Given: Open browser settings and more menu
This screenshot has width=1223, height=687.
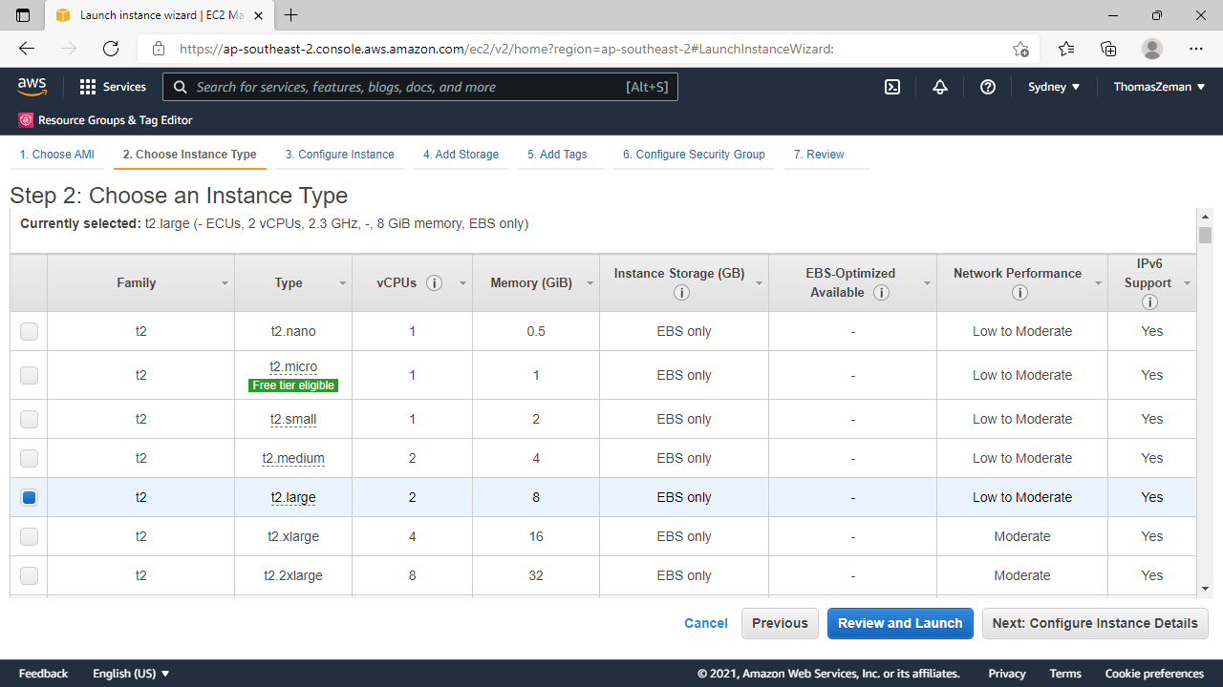Looking at the screenshot, I should 1196,49.
